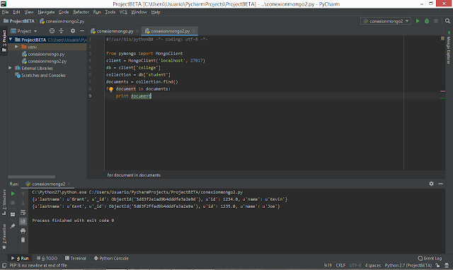Screen dimensions: 453x270
Task: Click the down-arrow stack trace button
Action: point(23,203)
